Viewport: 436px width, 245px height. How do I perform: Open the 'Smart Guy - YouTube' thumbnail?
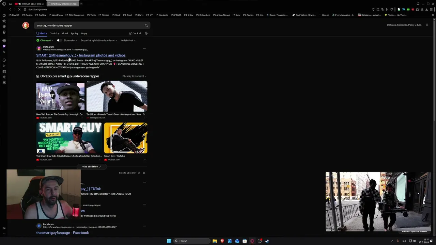pos(126,138)
